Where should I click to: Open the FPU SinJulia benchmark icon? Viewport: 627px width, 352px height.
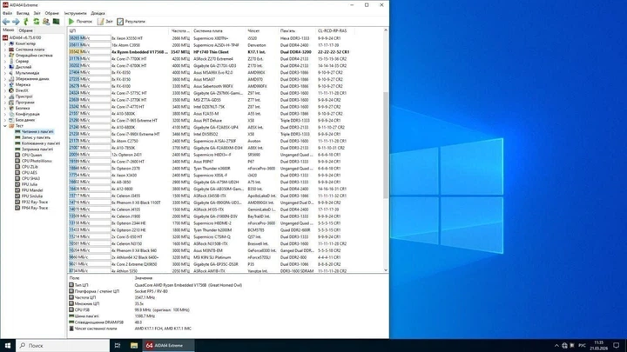(x=17, y=196)
